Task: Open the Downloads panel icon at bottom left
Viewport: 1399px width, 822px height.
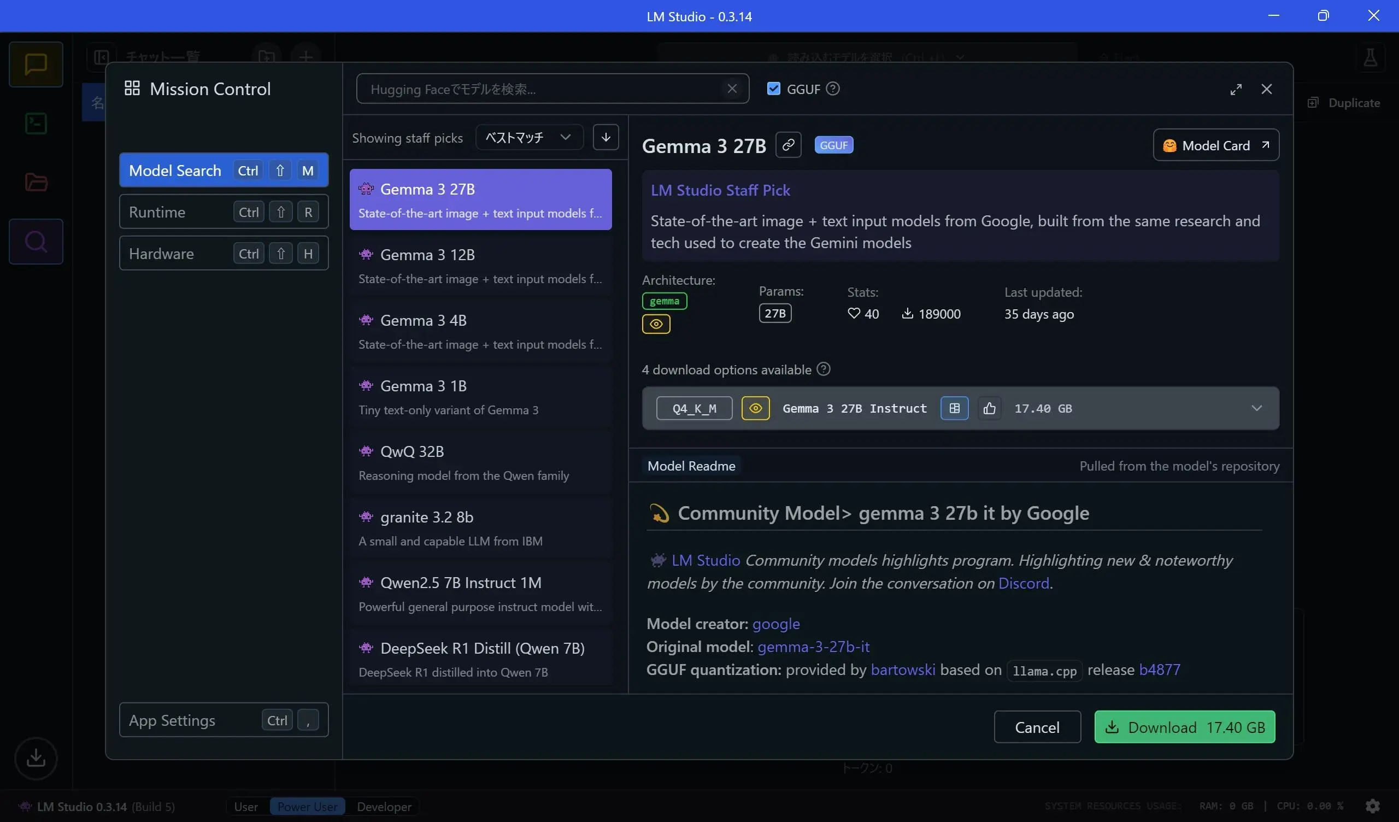Action: [x=36, y=758]
